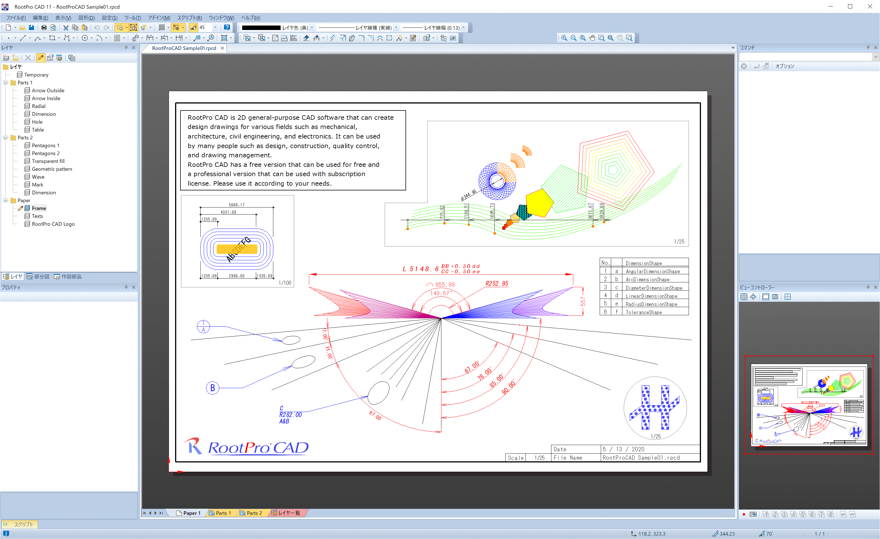The image size is (880, 539).
Task: Select the Hatch fill tool
Action: pos(224,38)
